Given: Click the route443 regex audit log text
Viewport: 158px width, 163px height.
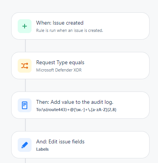Looking at the screenshot, I should (x=76, y=110).
